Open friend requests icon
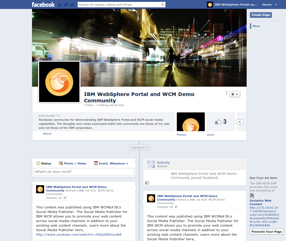The width and height of the screenshot is (286, 241). (x=60, y=5)
